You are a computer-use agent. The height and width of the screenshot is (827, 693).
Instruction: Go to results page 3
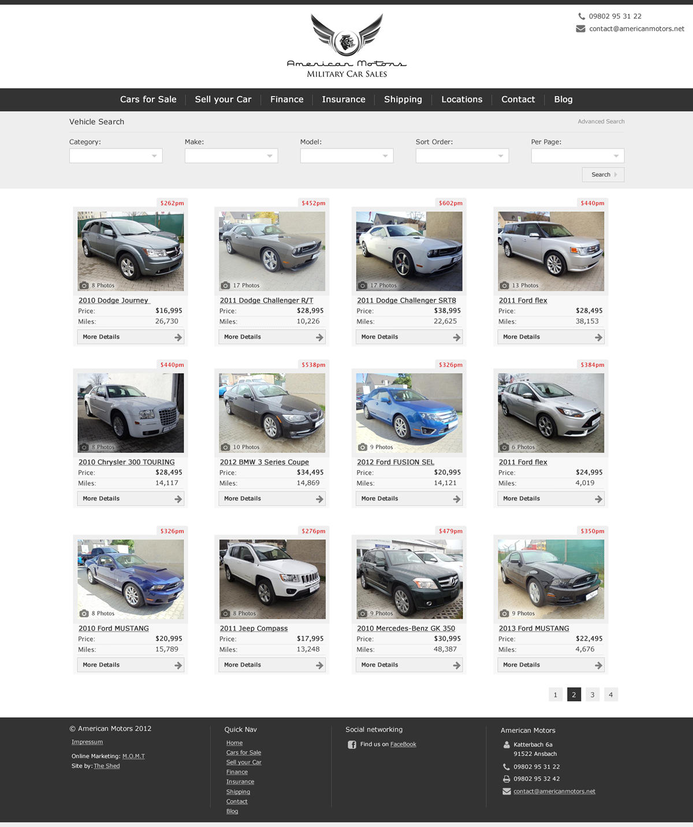coord(592,695)
